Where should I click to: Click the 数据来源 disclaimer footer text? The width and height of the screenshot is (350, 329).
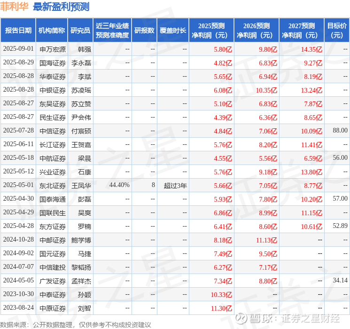coord(76,325)
